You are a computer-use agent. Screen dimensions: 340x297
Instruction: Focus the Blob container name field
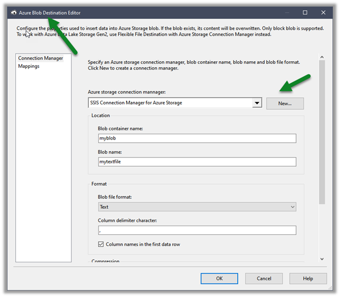point(197,138)
